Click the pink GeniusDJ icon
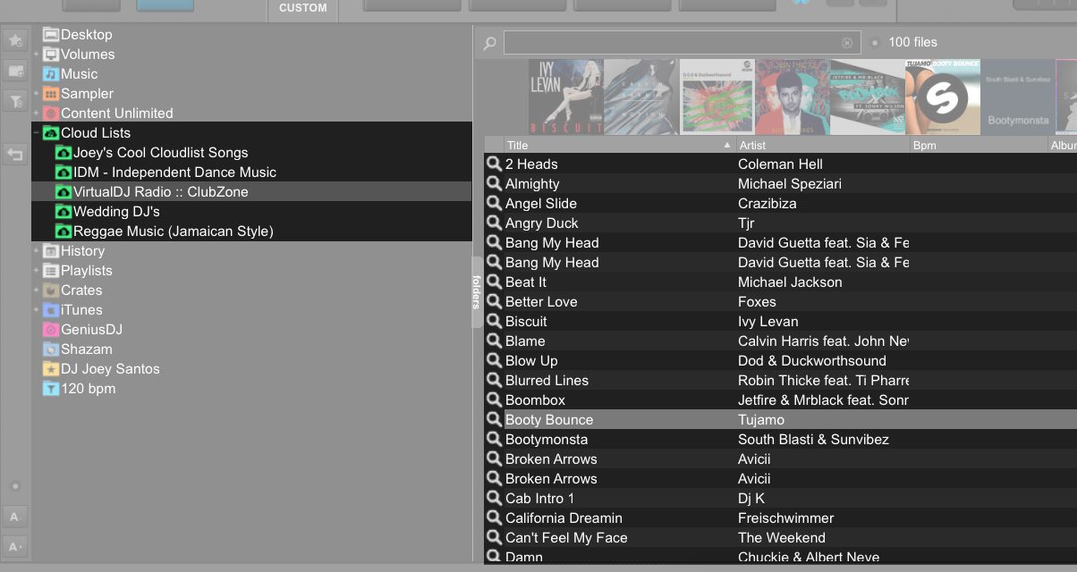The image size is (1077, 572). (51, 330)
